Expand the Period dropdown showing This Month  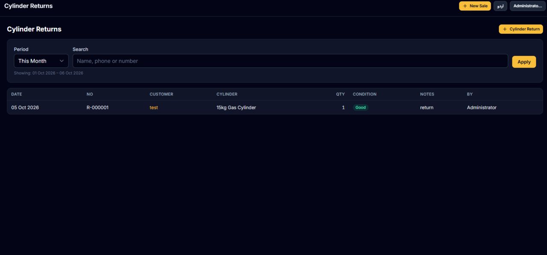(x=41, y=61)
